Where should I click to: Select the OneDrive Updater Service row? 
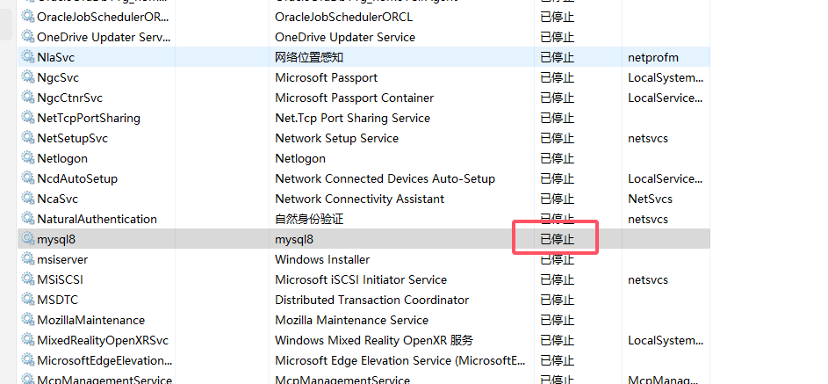(x=364, y=37)
